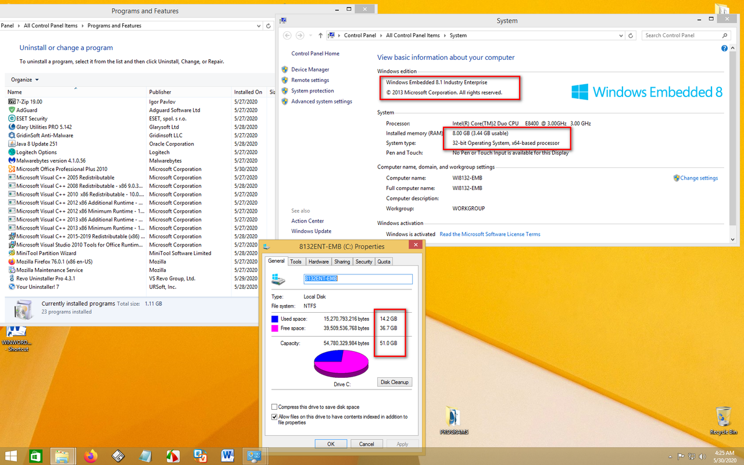This screenshot has height=465, width=744.
Task: Select the AdGuard shield icon in programs list
Action: (x=12, y=110)
